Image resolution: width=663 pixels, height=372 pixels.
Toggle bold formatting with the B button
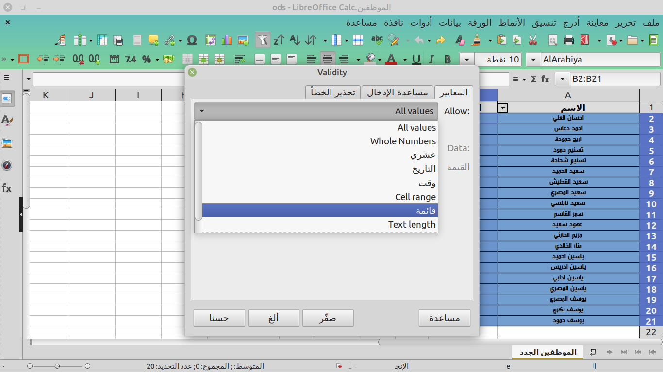pyautogui.click(x=448, y=60)
